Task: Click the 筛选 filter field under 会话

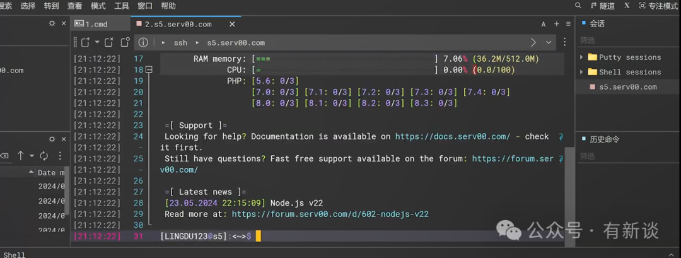Action: click(627, 40)
